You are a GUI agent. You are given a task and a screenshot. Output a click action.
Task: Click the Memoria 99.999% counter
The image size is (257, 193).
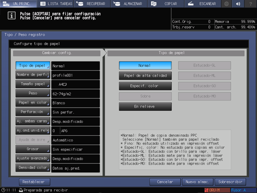(235, 21)
